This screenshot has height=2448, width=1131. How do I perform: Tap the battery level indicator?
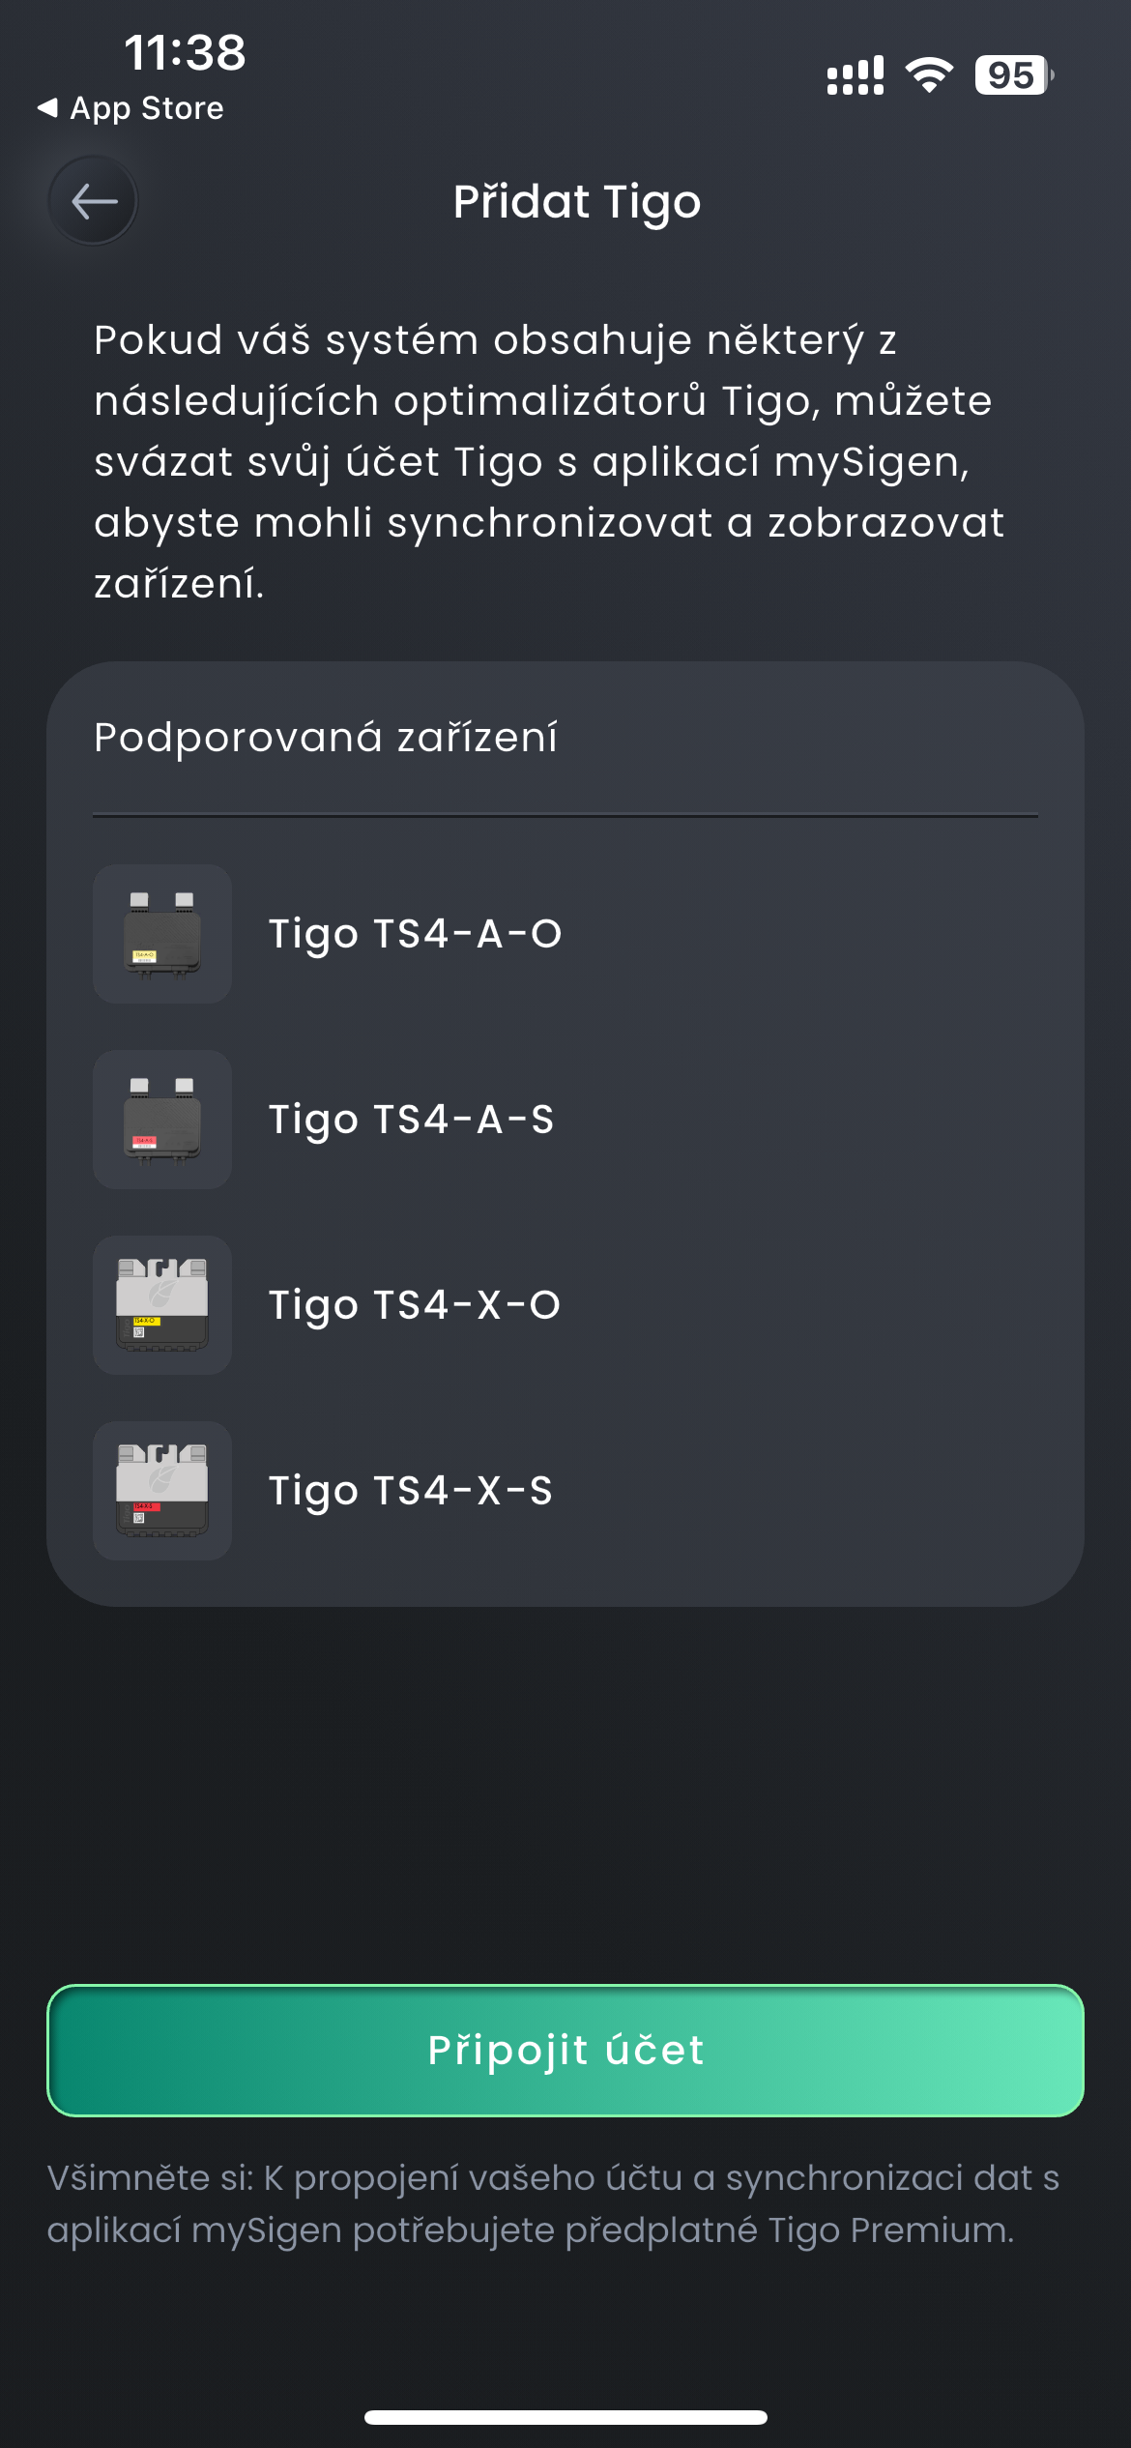point(1013,75)
